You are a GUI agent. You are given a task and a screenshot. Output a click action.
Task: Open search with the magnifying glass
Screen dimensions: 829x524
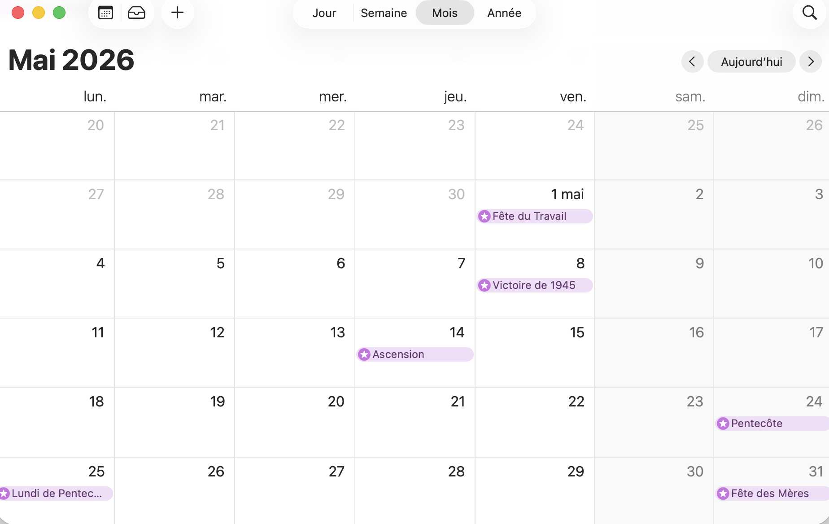tap(809, 13)
